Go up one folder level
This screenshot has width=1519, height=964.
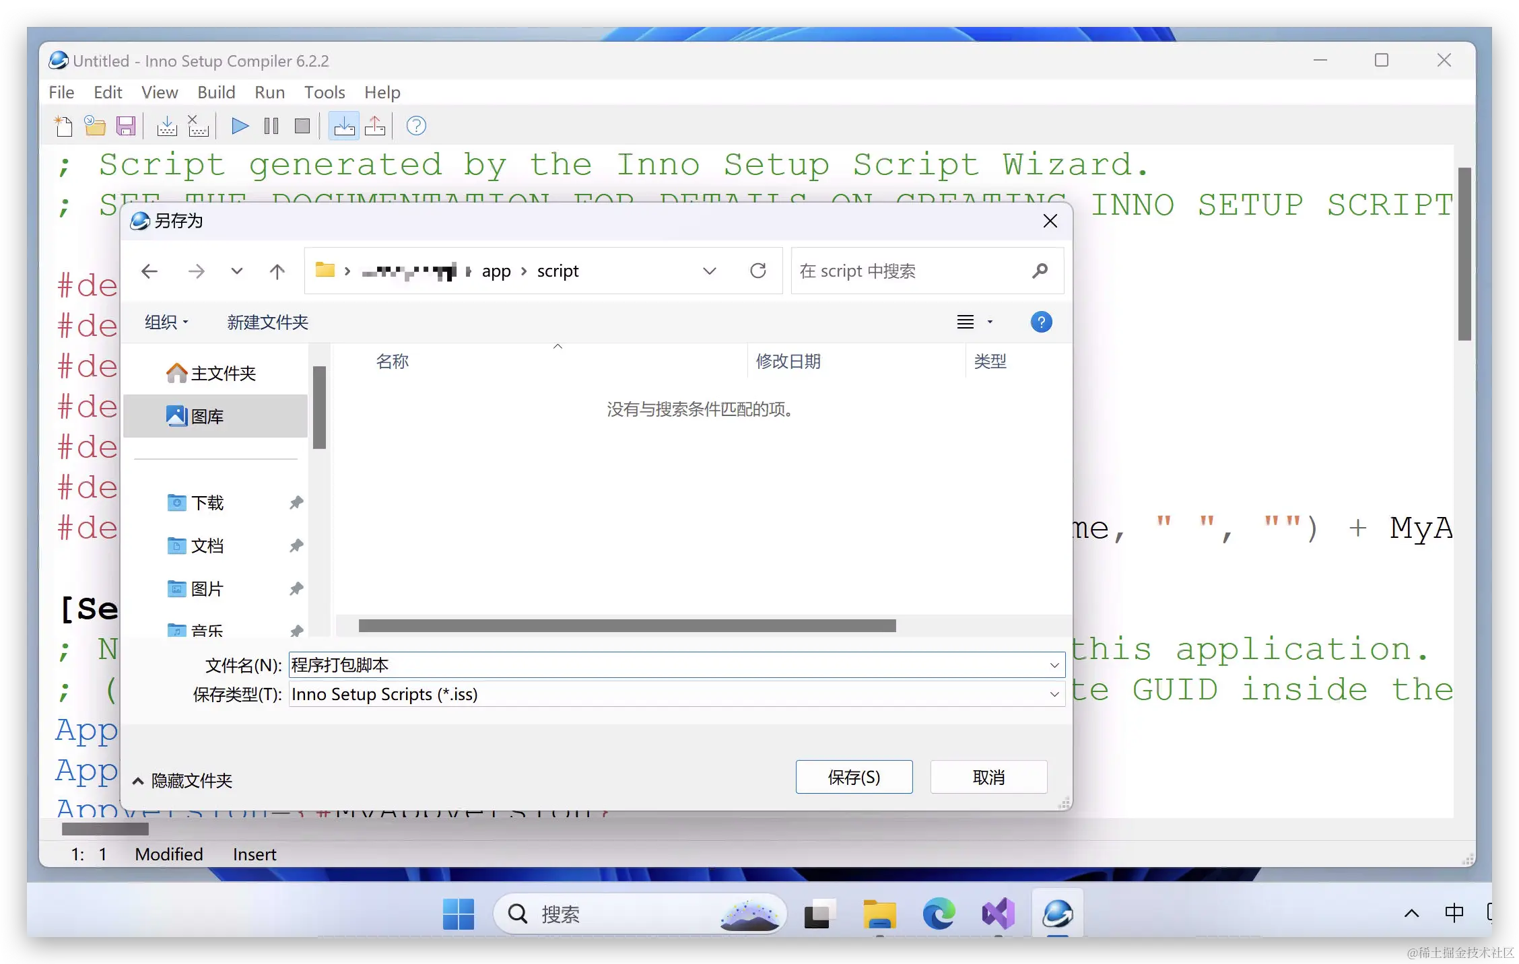(277, 271)
